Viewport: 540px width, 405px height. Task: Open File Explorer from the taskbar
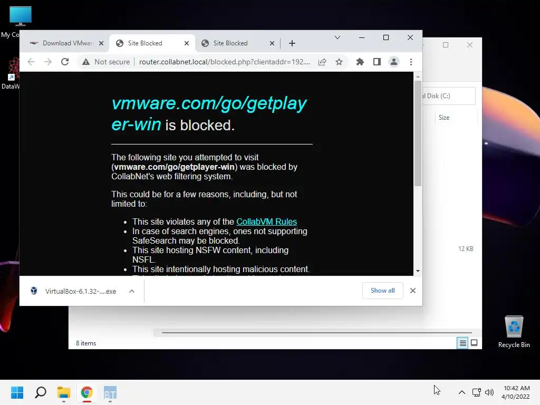64,392
